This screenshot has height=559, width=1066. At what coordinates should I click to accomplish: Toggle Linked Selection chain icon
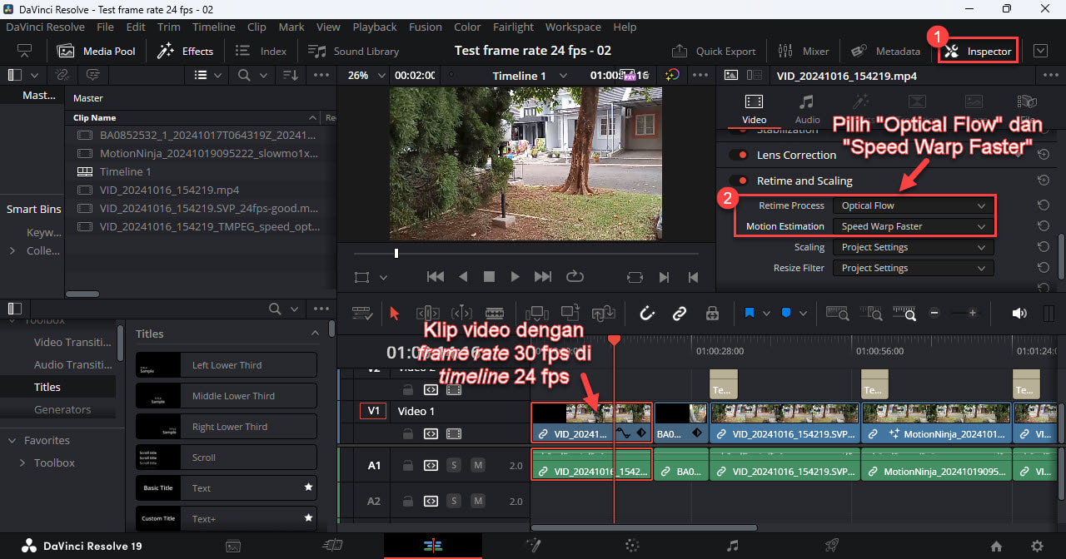680,313
